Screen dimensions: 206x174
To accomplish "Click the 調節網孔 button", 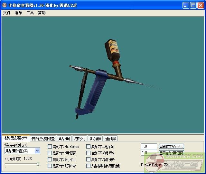I will coord(172,146).
